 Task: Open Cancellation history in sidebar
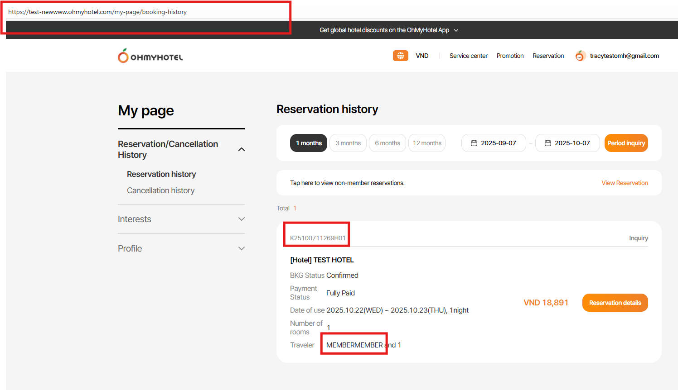[x=160, y=190]
